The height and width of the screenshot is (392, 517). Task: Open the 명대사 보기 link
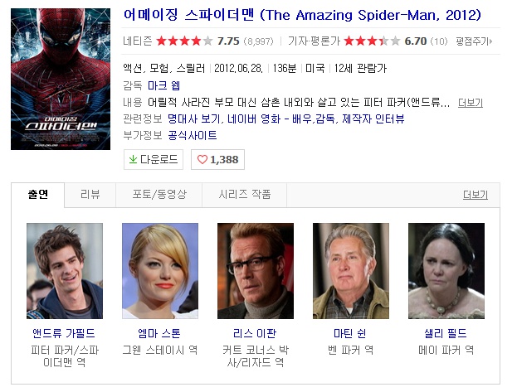193,119
